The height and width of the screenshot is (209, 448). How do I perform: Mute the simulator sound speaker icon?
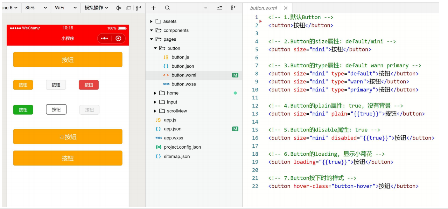point(118,8)
